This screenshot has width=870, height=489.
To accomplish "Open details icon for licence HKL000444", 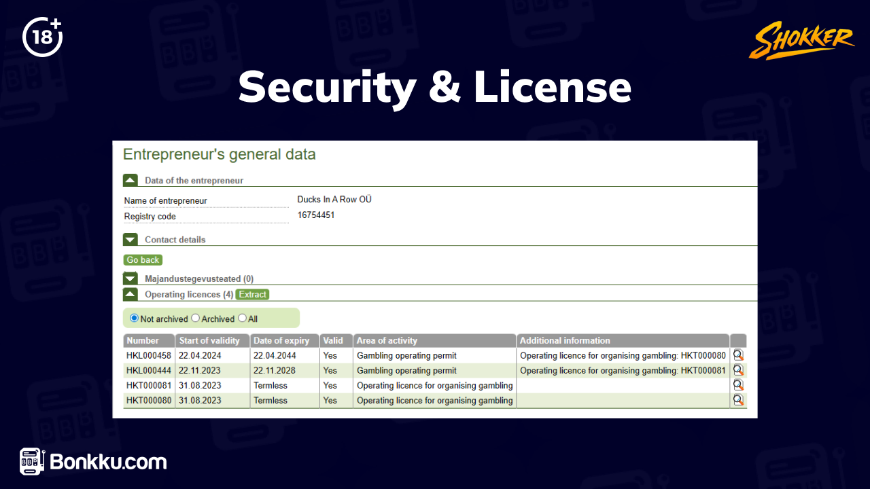I will 738,370.
